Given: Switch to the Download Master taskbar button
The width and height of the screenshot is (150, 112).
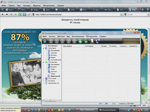Looking at the screenshot, I should pyautogui.click(x=109, y=110).
